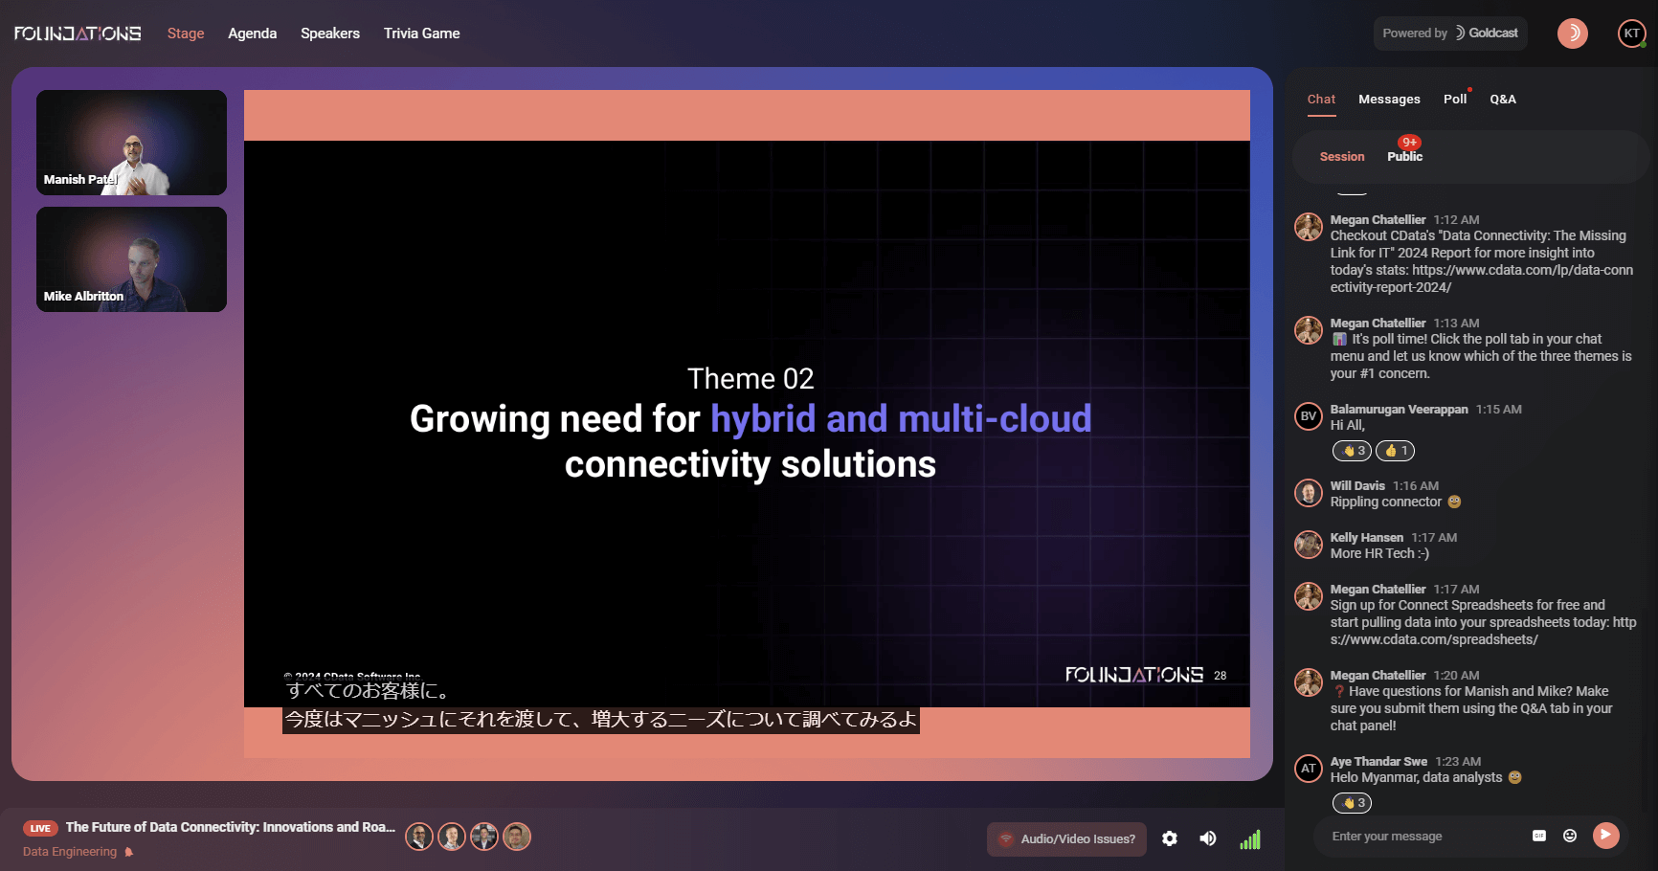Click the '1:23 AM' timestamp
1658x871 pixels.
coord(1458,762)
